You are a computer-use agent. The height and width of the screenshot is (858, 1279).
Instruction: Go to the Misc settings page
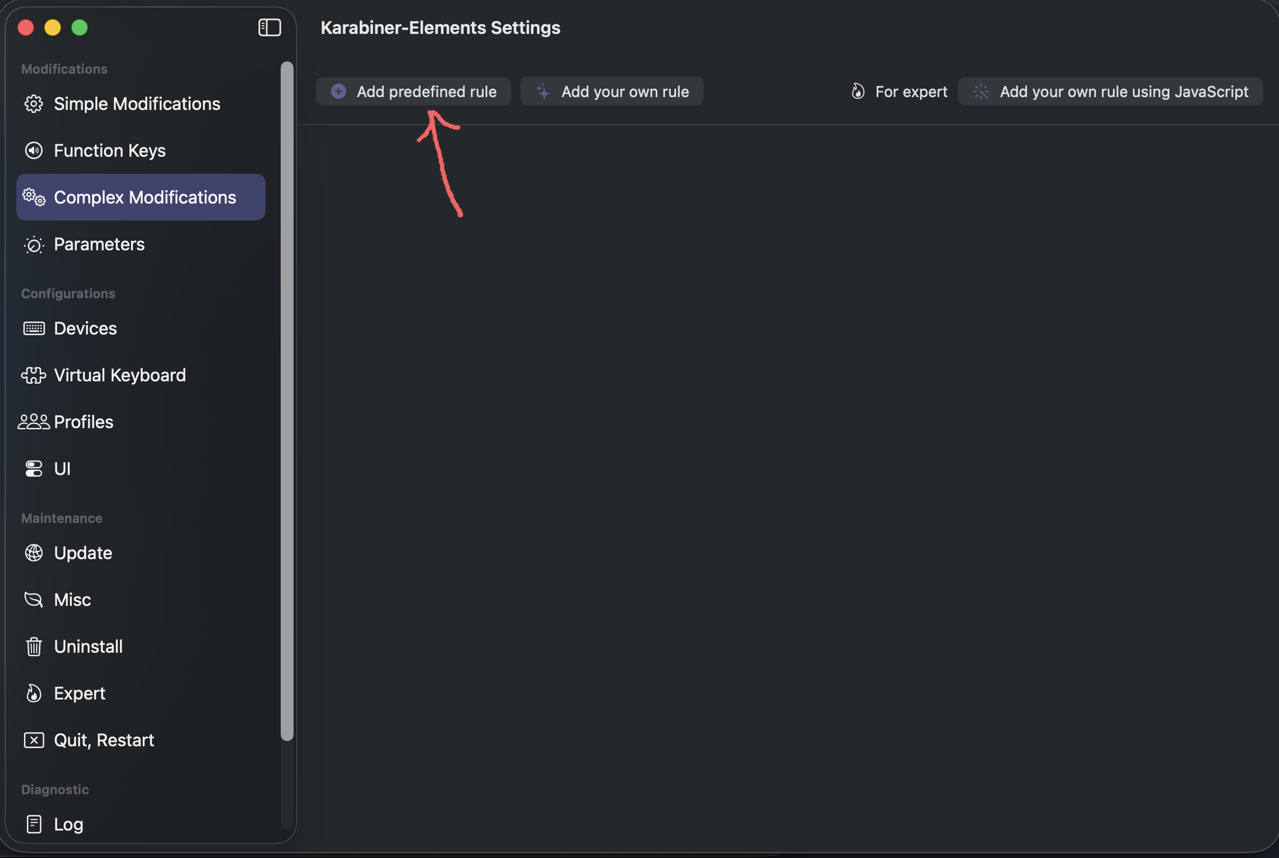coord(141,599)
